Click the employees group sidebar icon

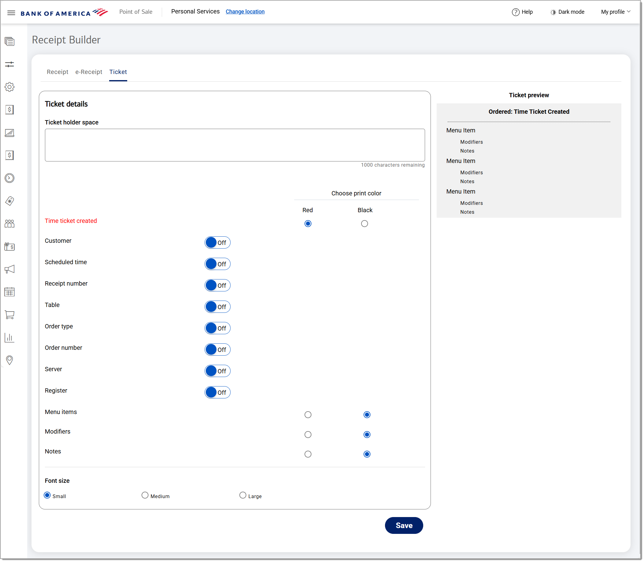coord(10,224)
